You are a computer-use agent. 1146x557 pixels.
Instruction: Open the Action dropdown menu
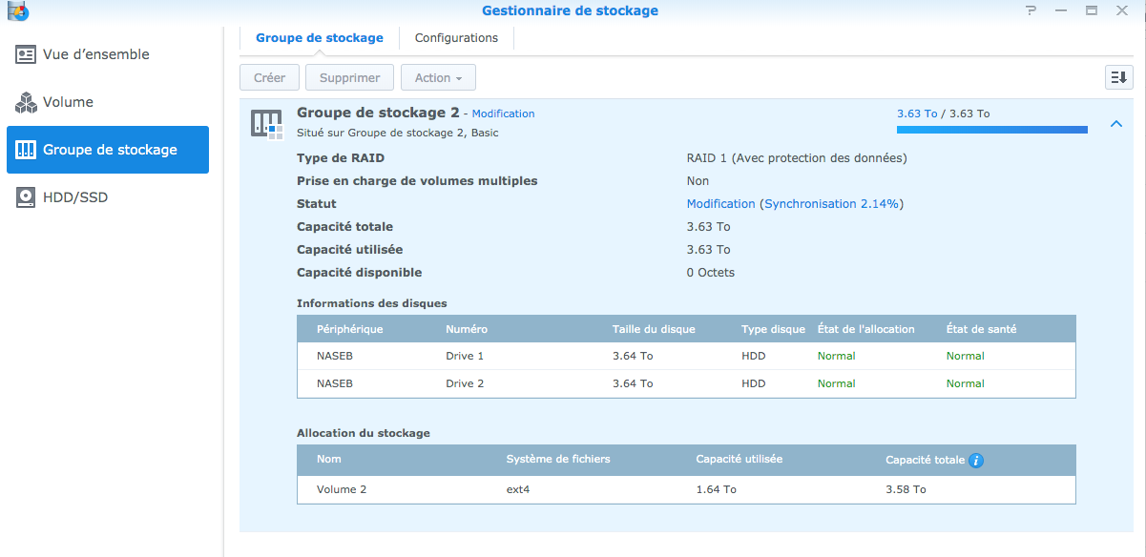[x=438, y=77]
